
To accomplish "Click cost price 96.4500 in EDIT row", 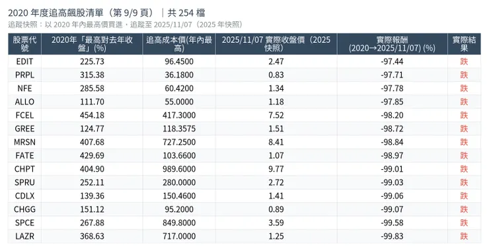I will tap(179, 61).
